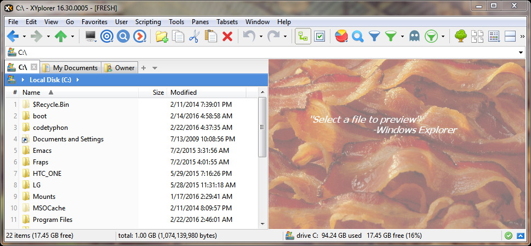Screen dimensions: 531x246
Task: Expand triangle after Local Disk (C:)
Action: [78, 80]
